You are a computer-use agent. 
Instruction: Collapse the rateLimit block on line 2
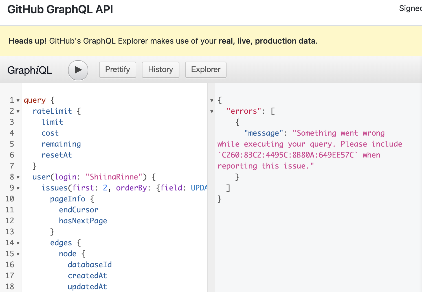18,111
